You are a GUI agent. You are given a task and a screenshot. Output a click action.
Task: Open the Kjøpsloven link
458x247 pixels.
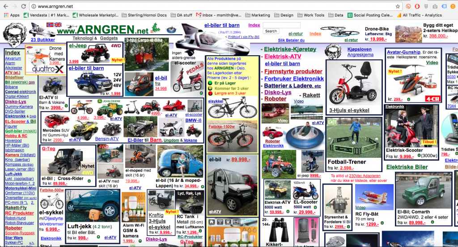pyautogui.click(x=359, y=49)
